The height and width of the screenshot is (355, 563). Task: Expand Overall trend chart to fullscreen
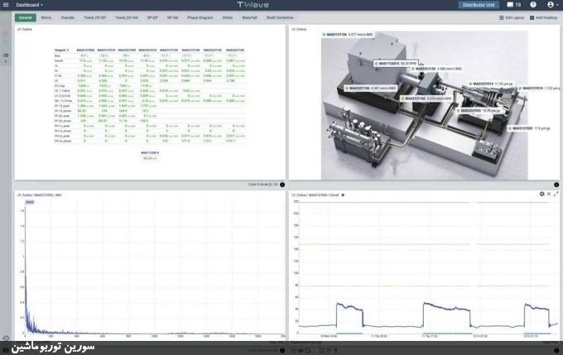click(556, 194)
